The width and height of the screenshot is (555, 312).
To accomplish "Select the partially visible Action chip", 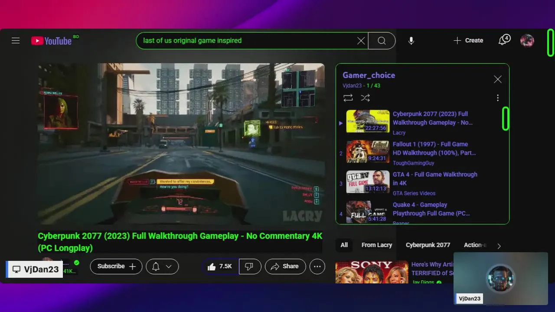I will tap(474, 245).
